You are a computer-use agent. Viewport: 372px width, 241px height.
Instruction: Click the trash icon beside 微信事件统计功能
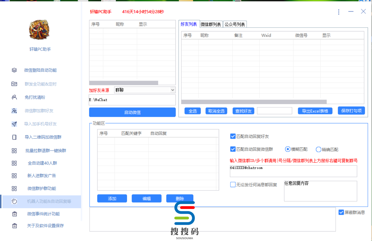click(x=15, y=214)
